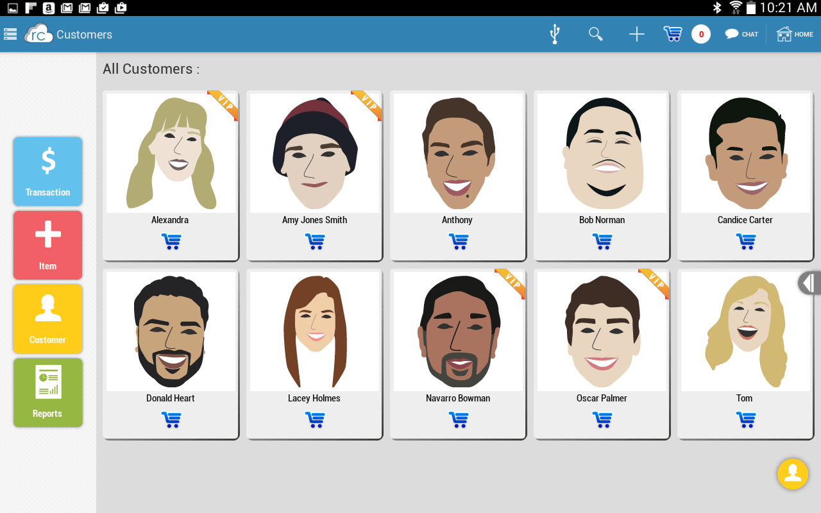Image resolution: width=821 pixels, height=513 pixels.
Task: Tap the VIP ribbon on Oscar Palmer
Action: click(x=656, y=282)
